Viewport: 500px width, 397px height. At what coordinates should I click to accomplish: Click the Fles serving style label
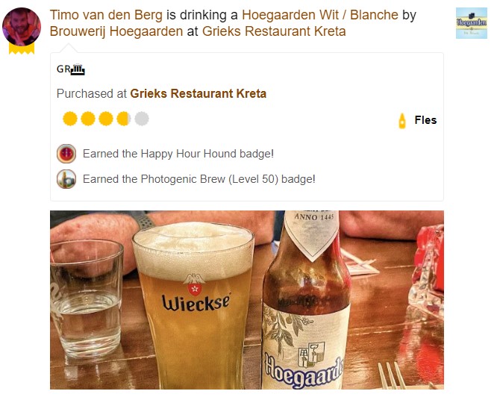pos(425,120)
